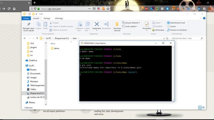Click the Git Bash title bar icon
The width and height of the screenshot is (214, 120).
tap(82, 43)
